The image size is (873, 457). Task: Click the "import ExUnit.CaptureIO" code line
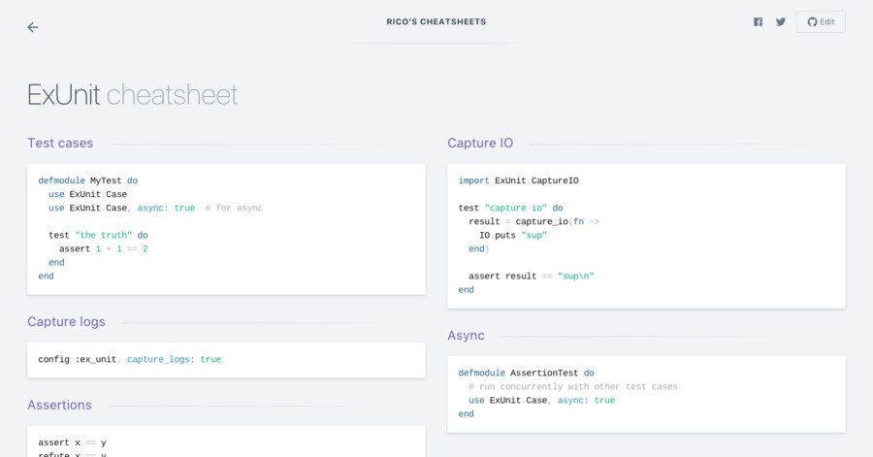click(x=518, y=180)
